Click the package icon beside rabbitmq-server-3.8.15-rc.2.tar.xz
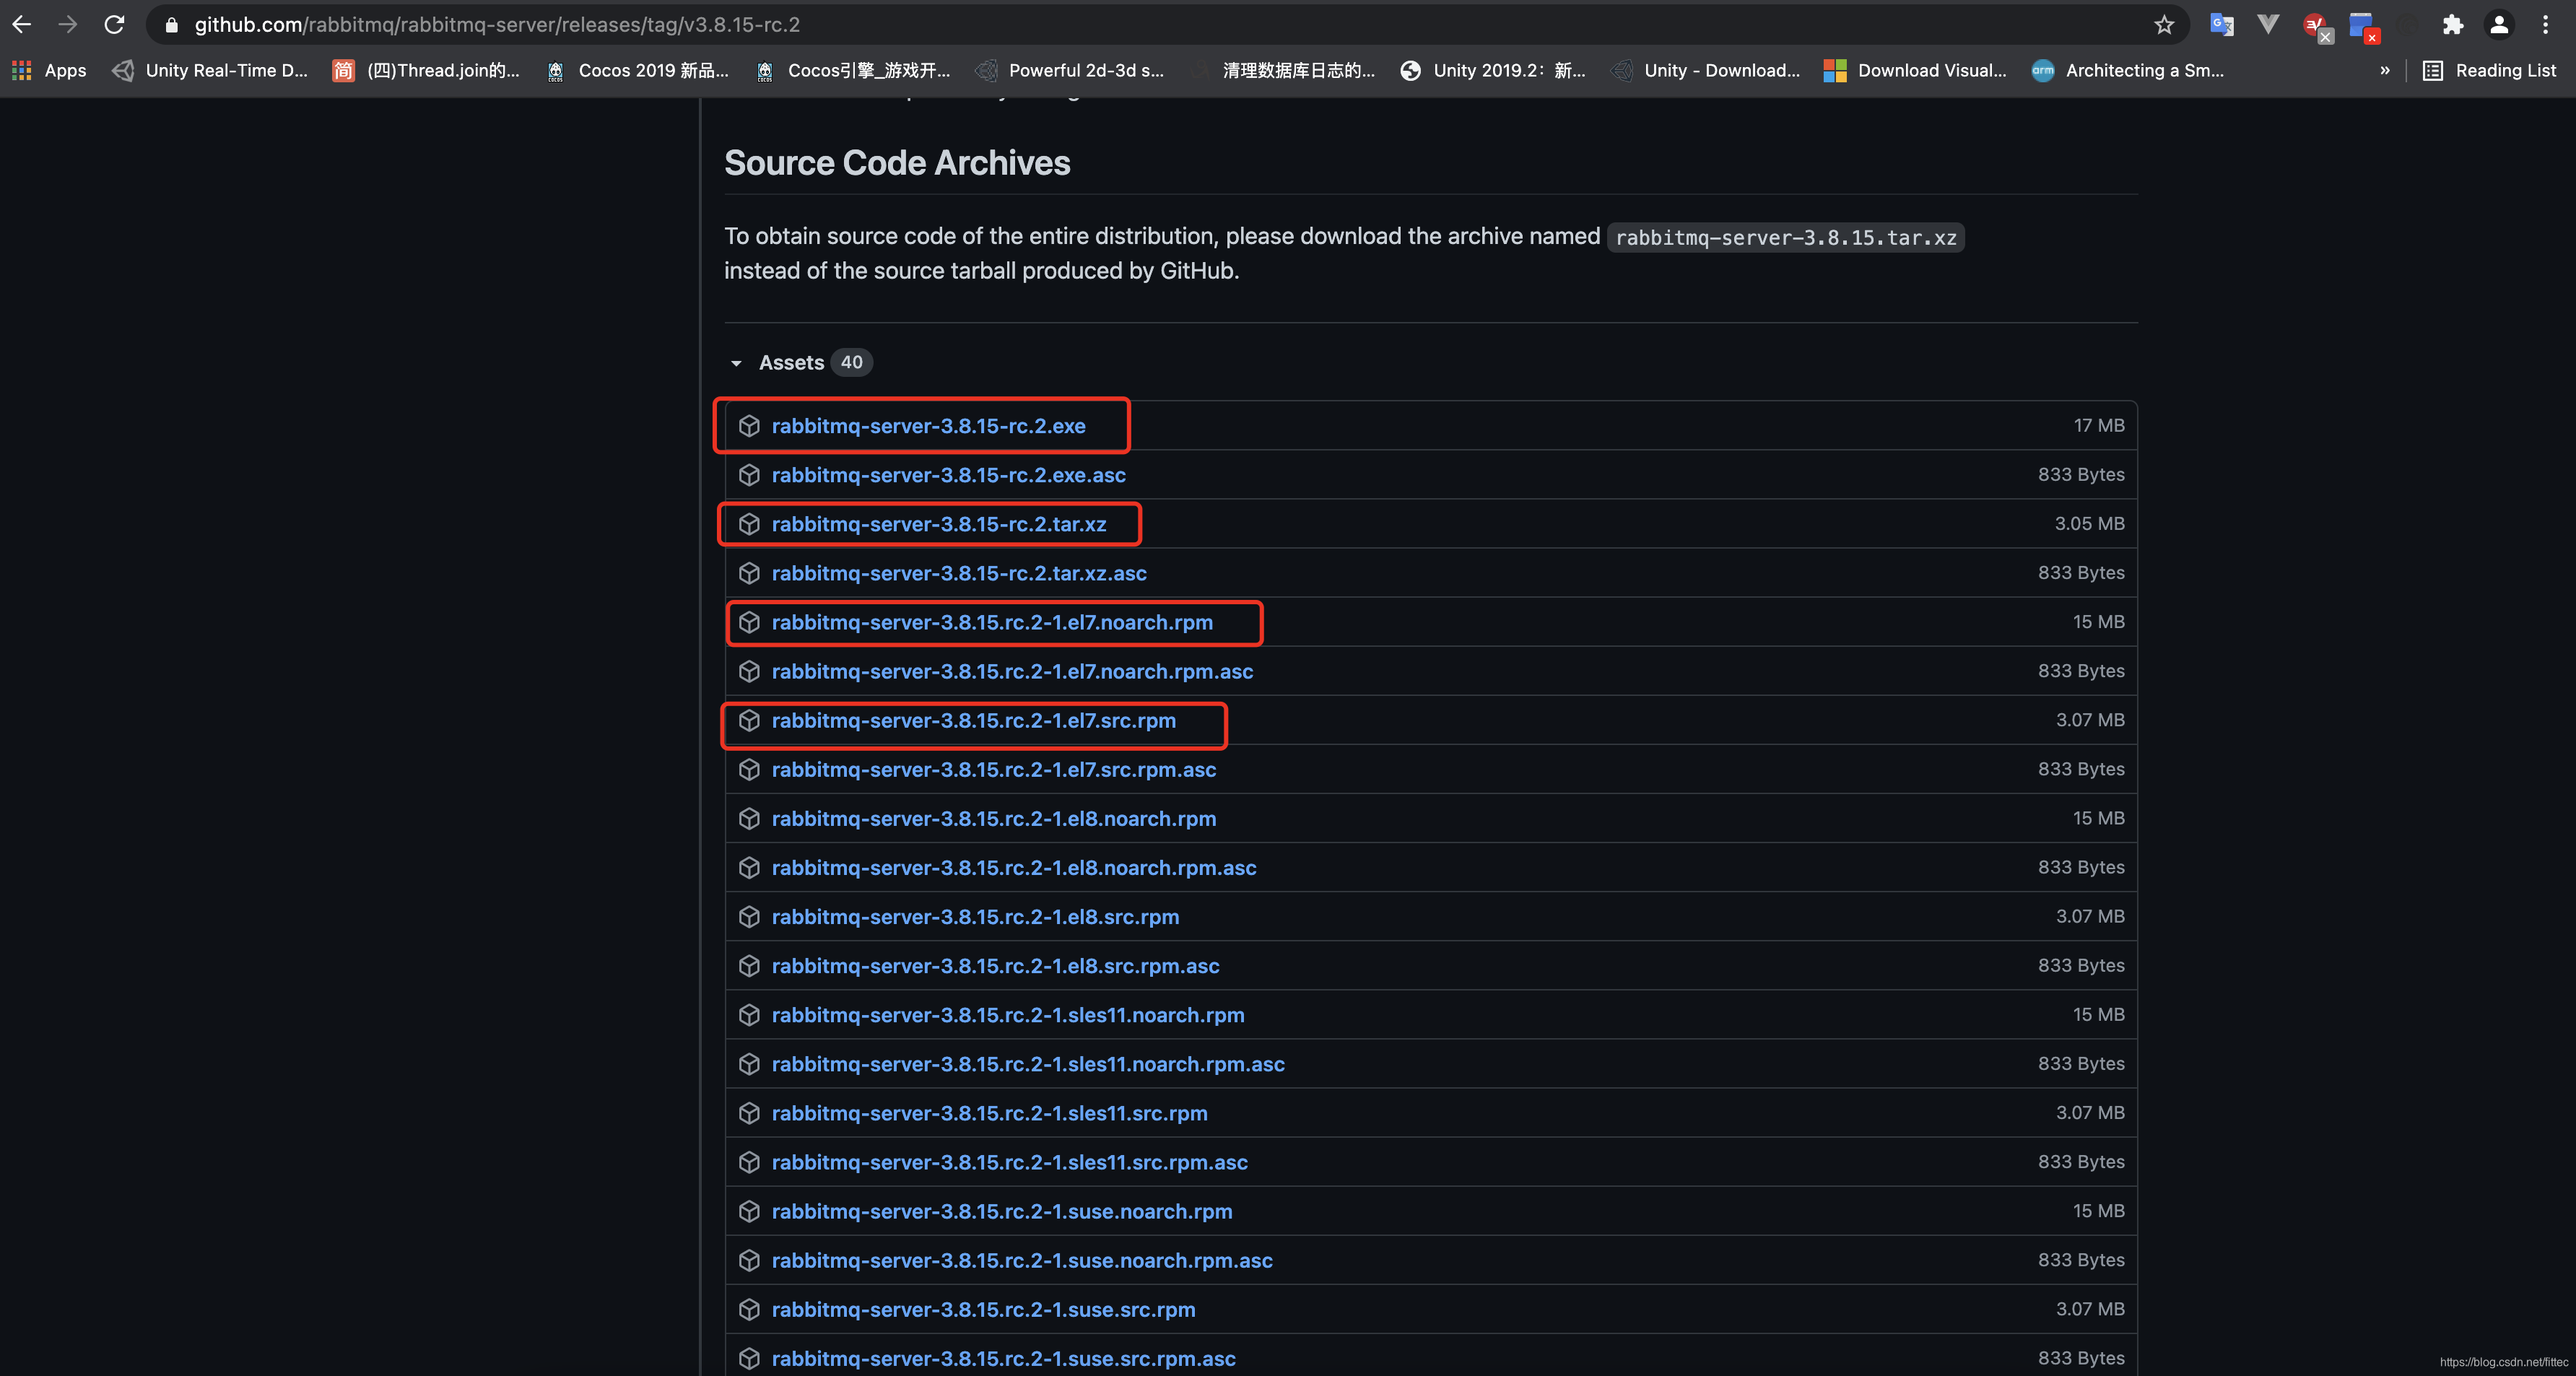2576x1376 pixels. [749, 524]
